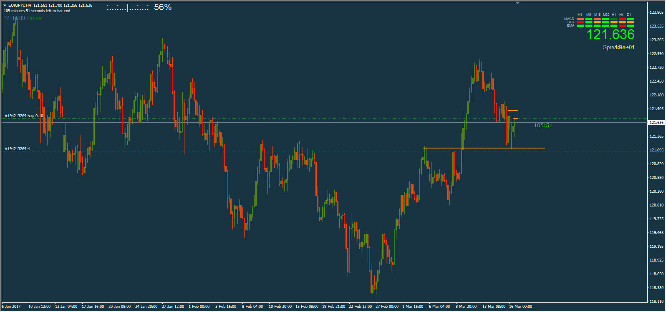Select the #194213269 sl stop-loss label
Viewport: 666px width, 312px height.
(x=18, y=149)
